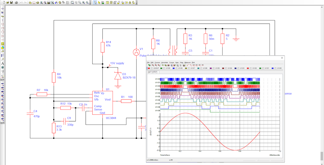Click the Redo arrow in main toolbar

pyautogui.click(x=25, y=2)
